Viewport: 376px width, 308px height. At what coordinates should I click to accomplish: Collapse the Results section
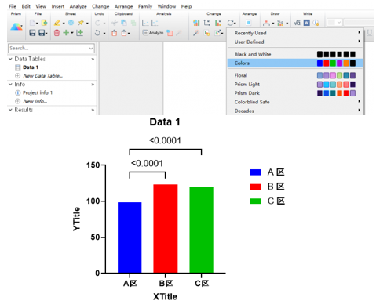tap(10, 110)
